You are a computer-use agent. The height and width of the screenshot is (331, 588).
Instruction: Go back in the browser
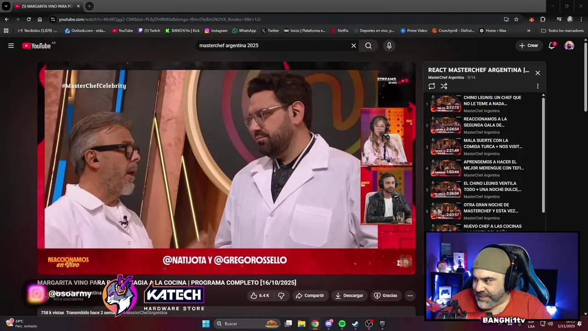6,19
